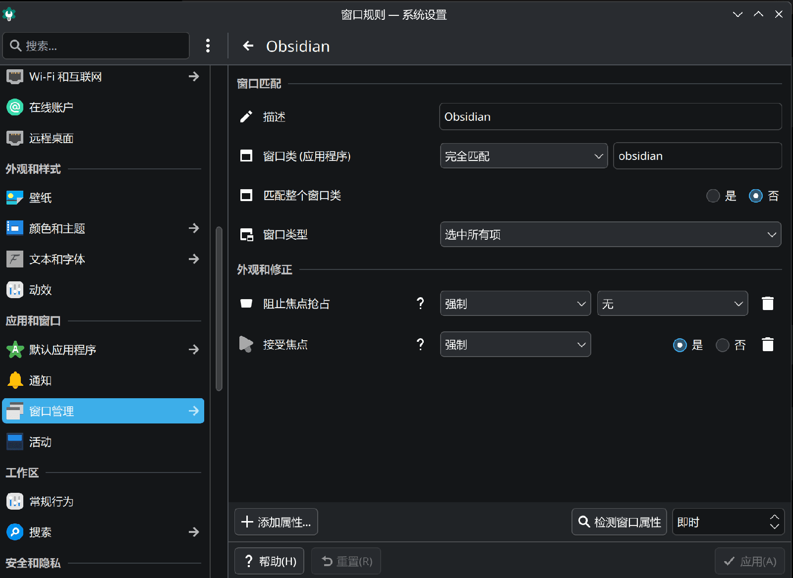Click the 常规行为 icon
This screenshot has height=578, width=793.
[x=15, y=501]
